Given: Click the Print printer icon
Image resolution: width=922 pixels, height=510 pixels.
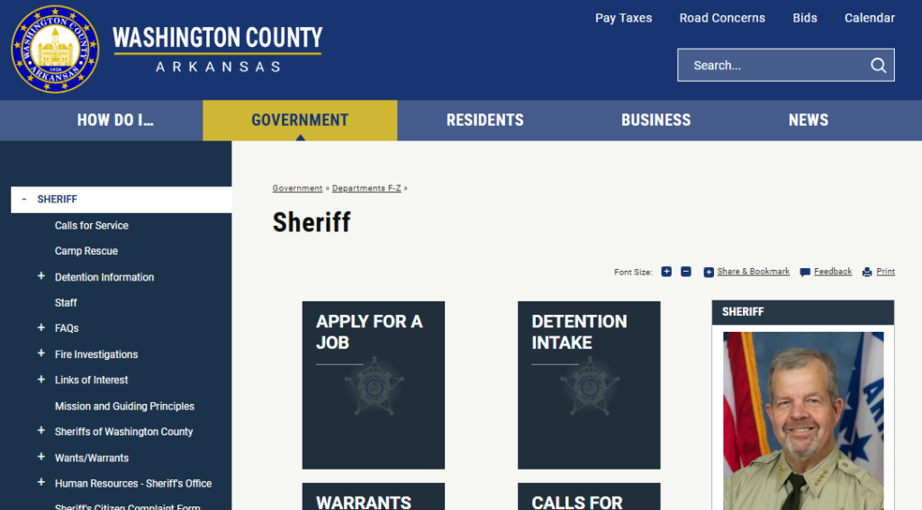Looking at the screenshot, I should click(867, 272).
